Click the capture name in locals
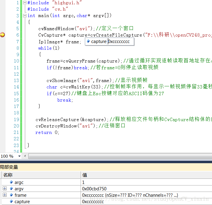The width and height of the screenshot is (212, 205). pos(22,202)
